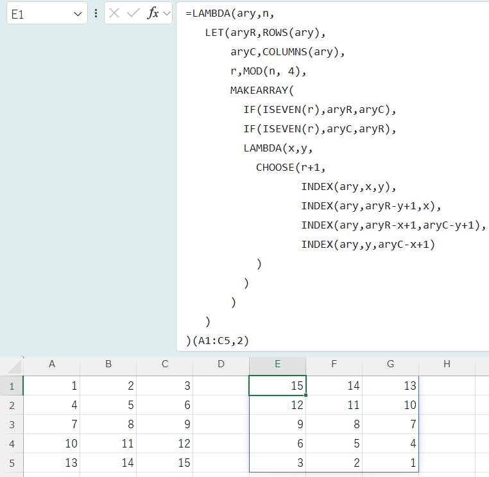Select row 1 by its row header
The image size is (489, 477).
click(x=12, y=386)
